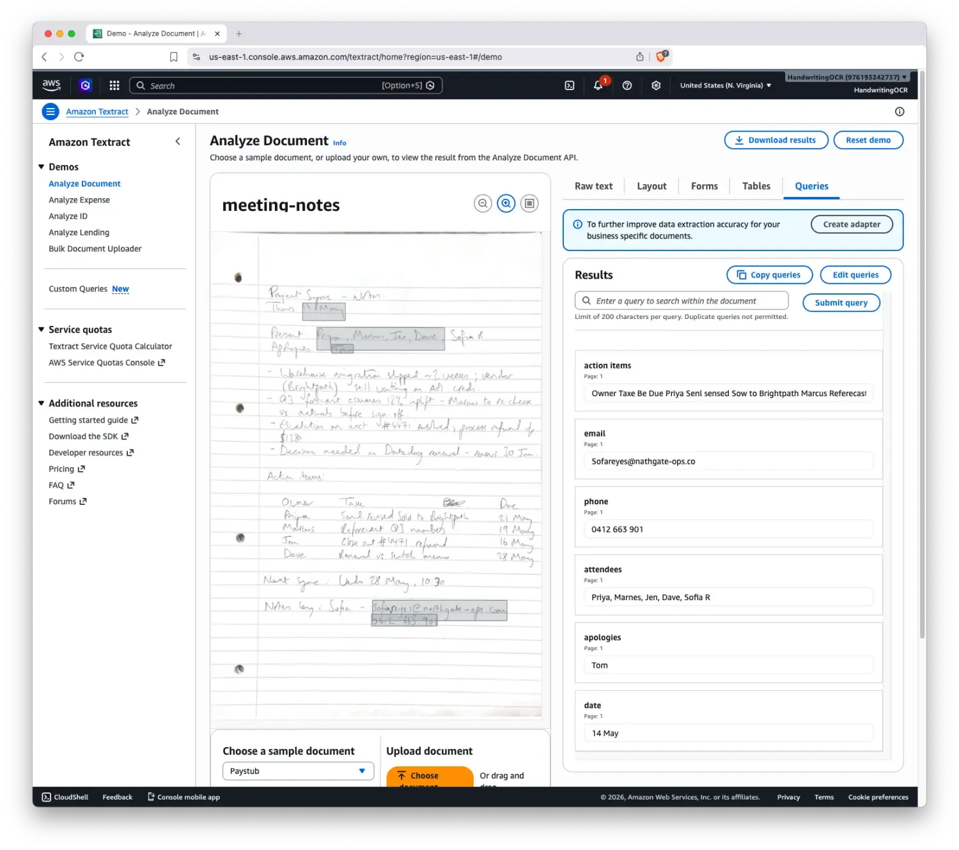Open CloudShell from the footer
The width and height of the screenshot is (959, 850).
(65, 797)
